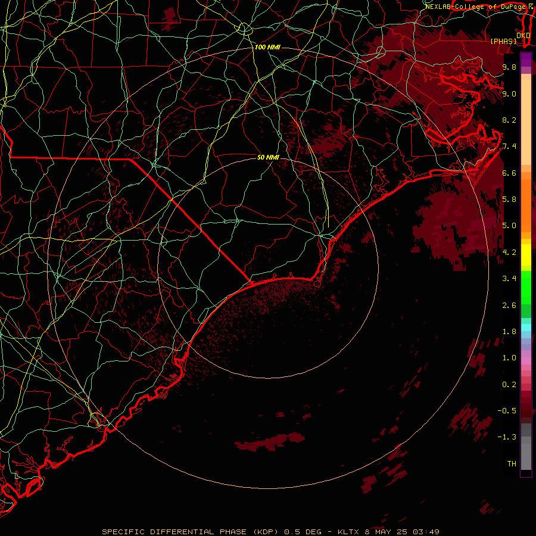Select the -0.5 legend value
536x536 pixels.
[507, 411]
